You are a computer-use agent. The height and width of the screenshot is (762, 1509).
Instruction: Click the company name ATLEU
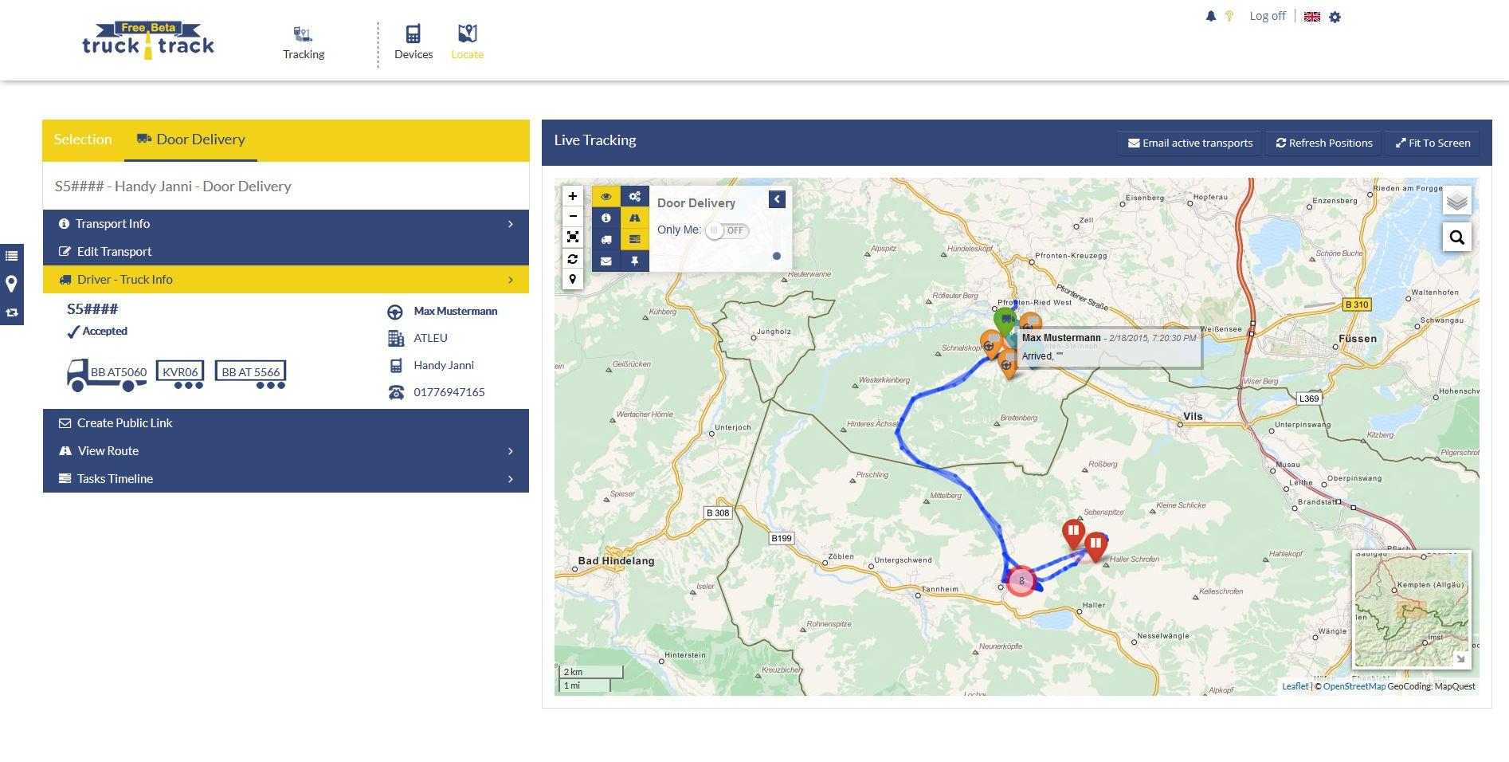430,338
